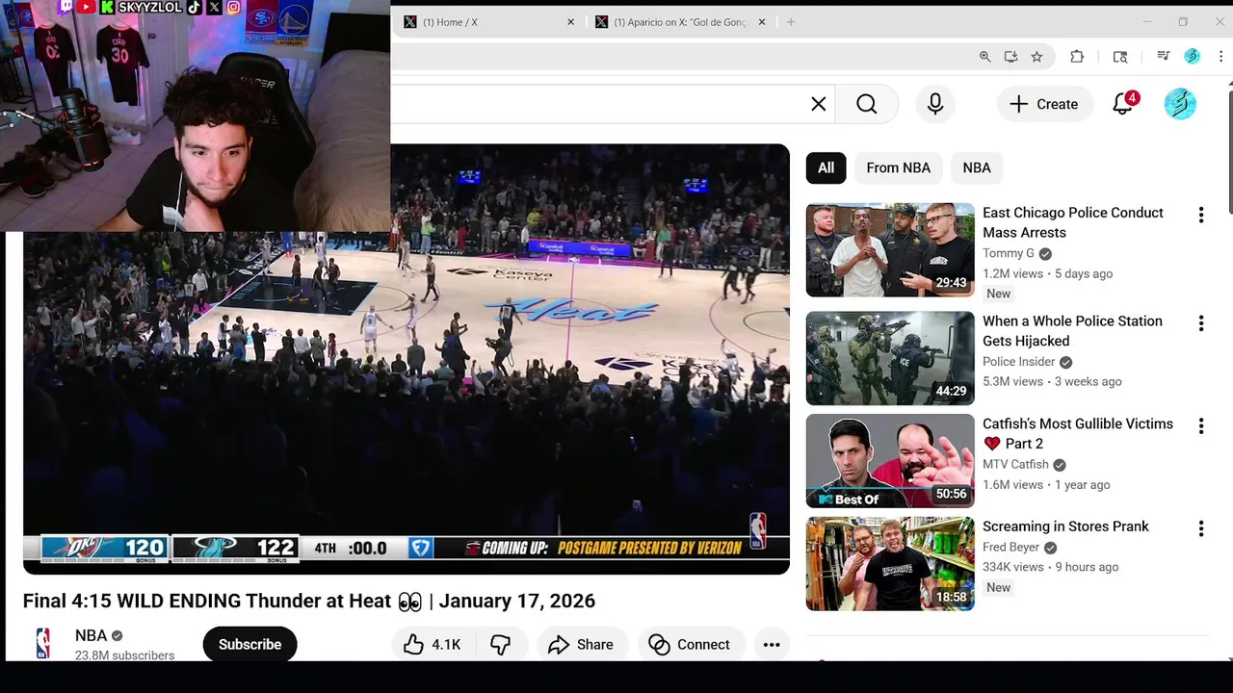Click the install app icon in address bar
Image resolution: width=1233 pixels, height=693 pixels.
tap(1010, 57)
